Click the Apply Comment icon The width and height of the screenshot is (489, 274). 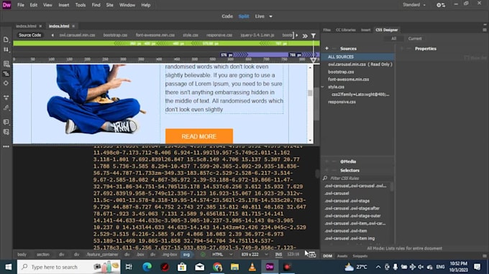pos(6,122)
